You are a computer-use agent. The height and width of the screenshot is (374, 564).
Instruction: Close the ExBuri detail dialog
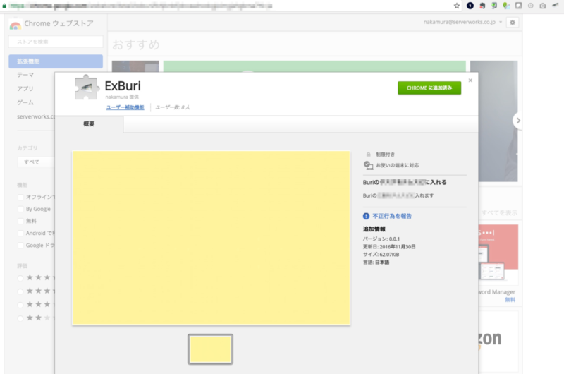tap(470, 80)
